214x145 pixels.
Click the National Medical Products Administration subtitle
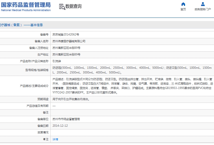click(x=26, y=10)
